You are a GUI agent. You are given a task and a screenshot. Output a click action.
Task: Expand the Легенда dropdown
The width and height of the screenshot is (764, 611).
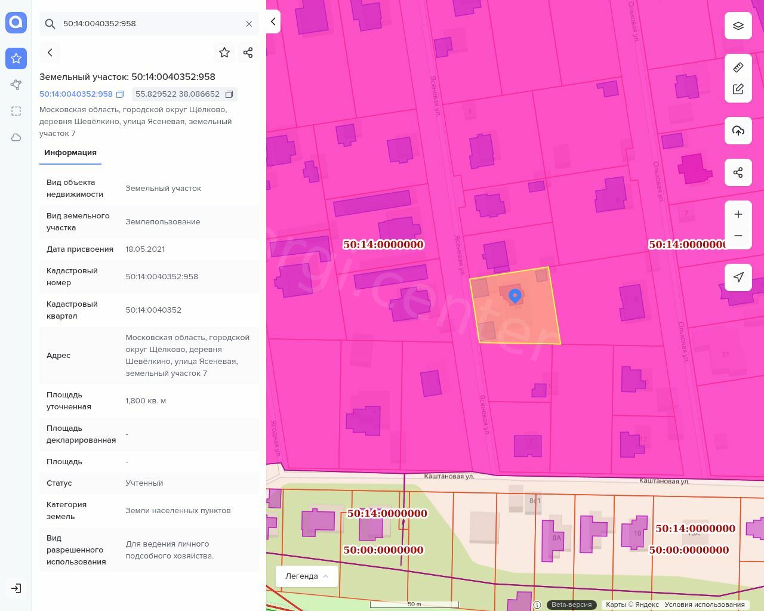[x=307, y=576]
